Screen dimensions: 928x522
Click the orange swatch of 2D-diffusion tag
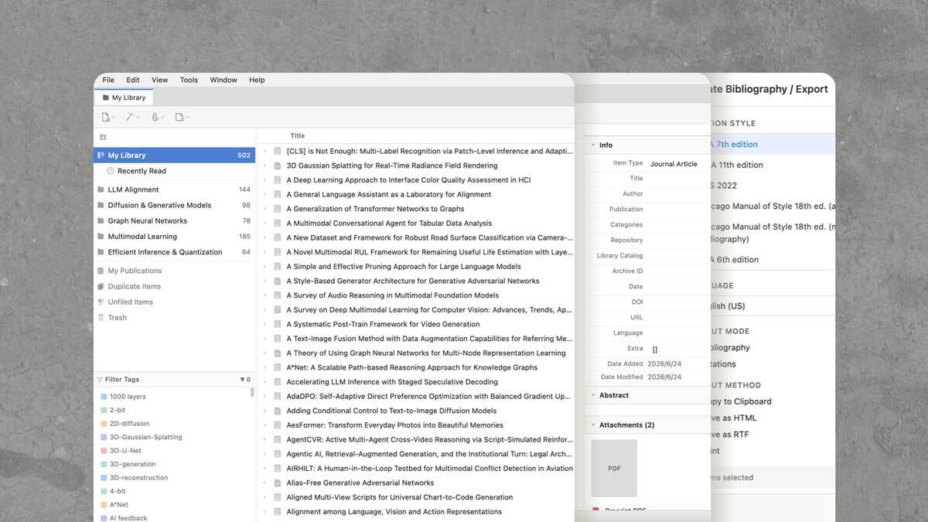[104, 424]
